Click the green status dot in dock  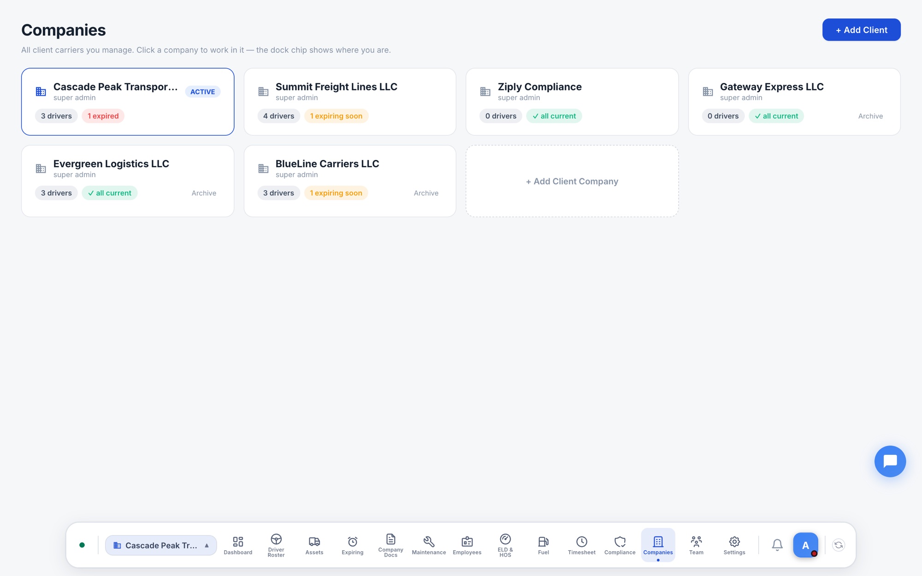tap(82, 545)
